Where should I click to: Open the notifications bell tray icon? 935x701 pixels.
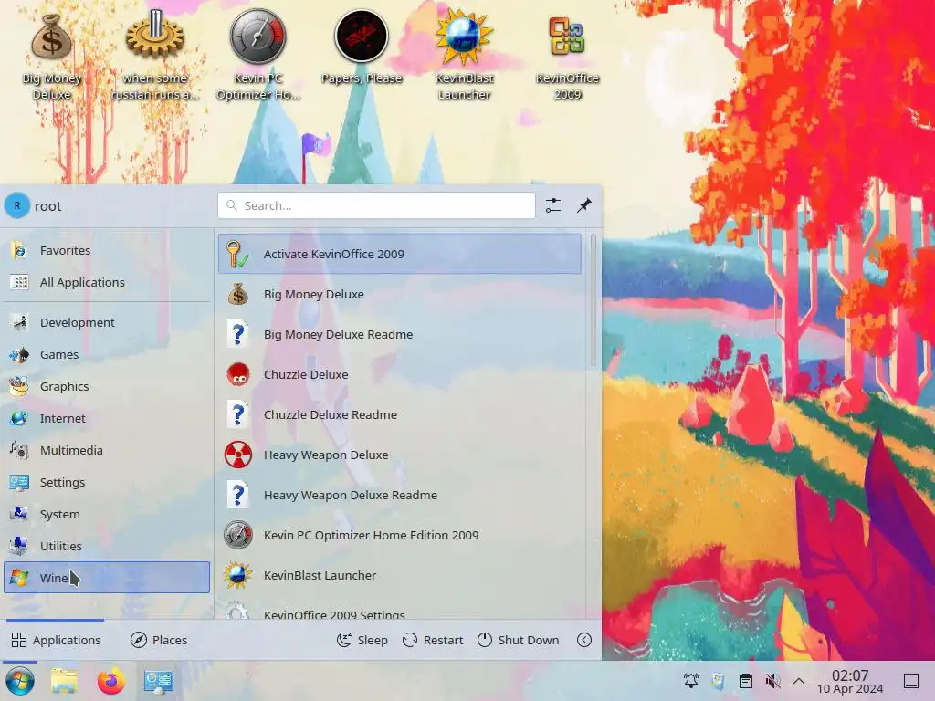(691, 681)
